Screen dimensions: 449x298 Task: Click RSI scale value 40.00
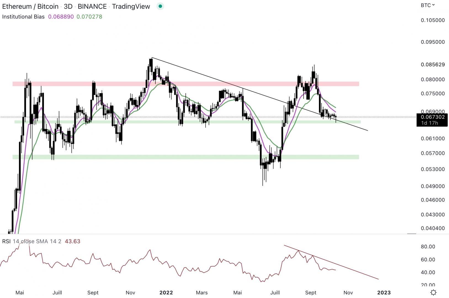coord(428,272)
